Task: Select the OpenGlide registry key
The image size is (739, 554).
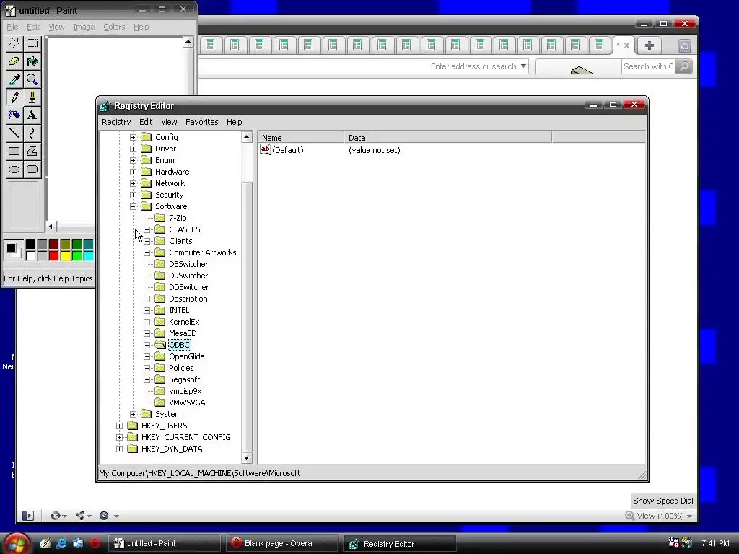Action: click(187, 356)
